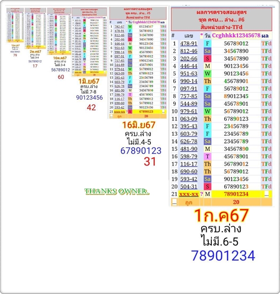Click the question mark in #6 row 21
280x294 pixels.
point(202,194)
